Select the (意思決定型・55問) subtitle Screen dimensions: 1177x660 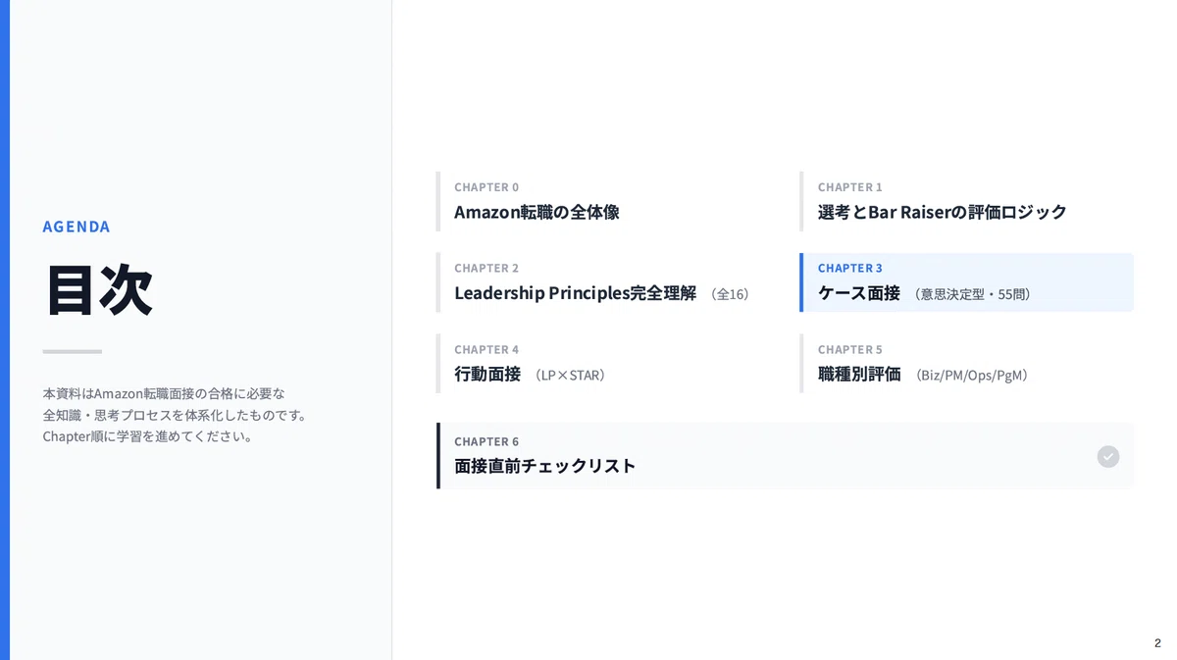point(972,294)
